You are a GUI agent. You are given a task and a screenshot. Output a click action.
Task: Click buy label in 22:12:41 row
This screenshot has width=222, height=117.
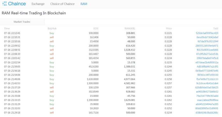click(52, 33)
